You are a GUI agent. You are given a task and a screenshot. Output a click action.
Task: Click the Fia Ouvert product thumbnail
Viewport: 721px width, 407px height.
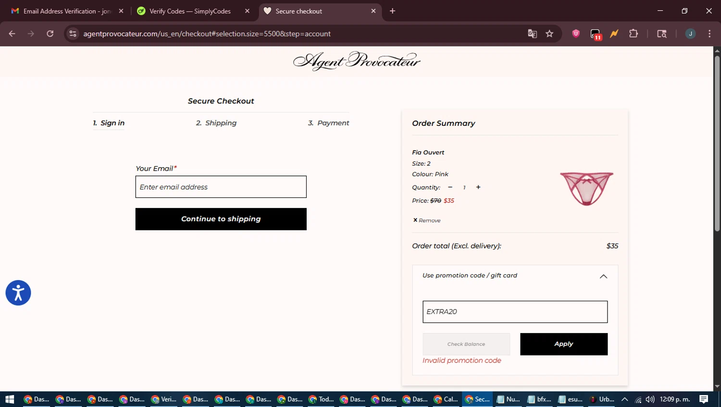click(x=586, y=188)
